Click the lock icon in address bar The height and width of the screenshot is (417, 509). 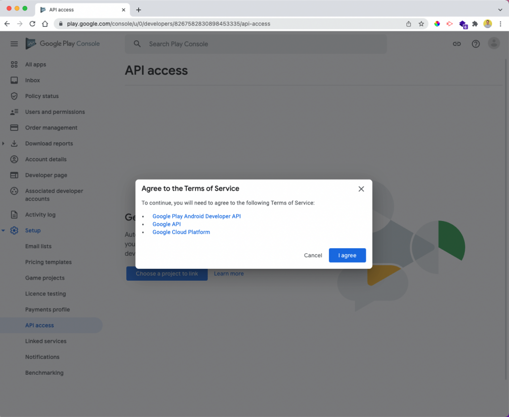click(60, 24)
